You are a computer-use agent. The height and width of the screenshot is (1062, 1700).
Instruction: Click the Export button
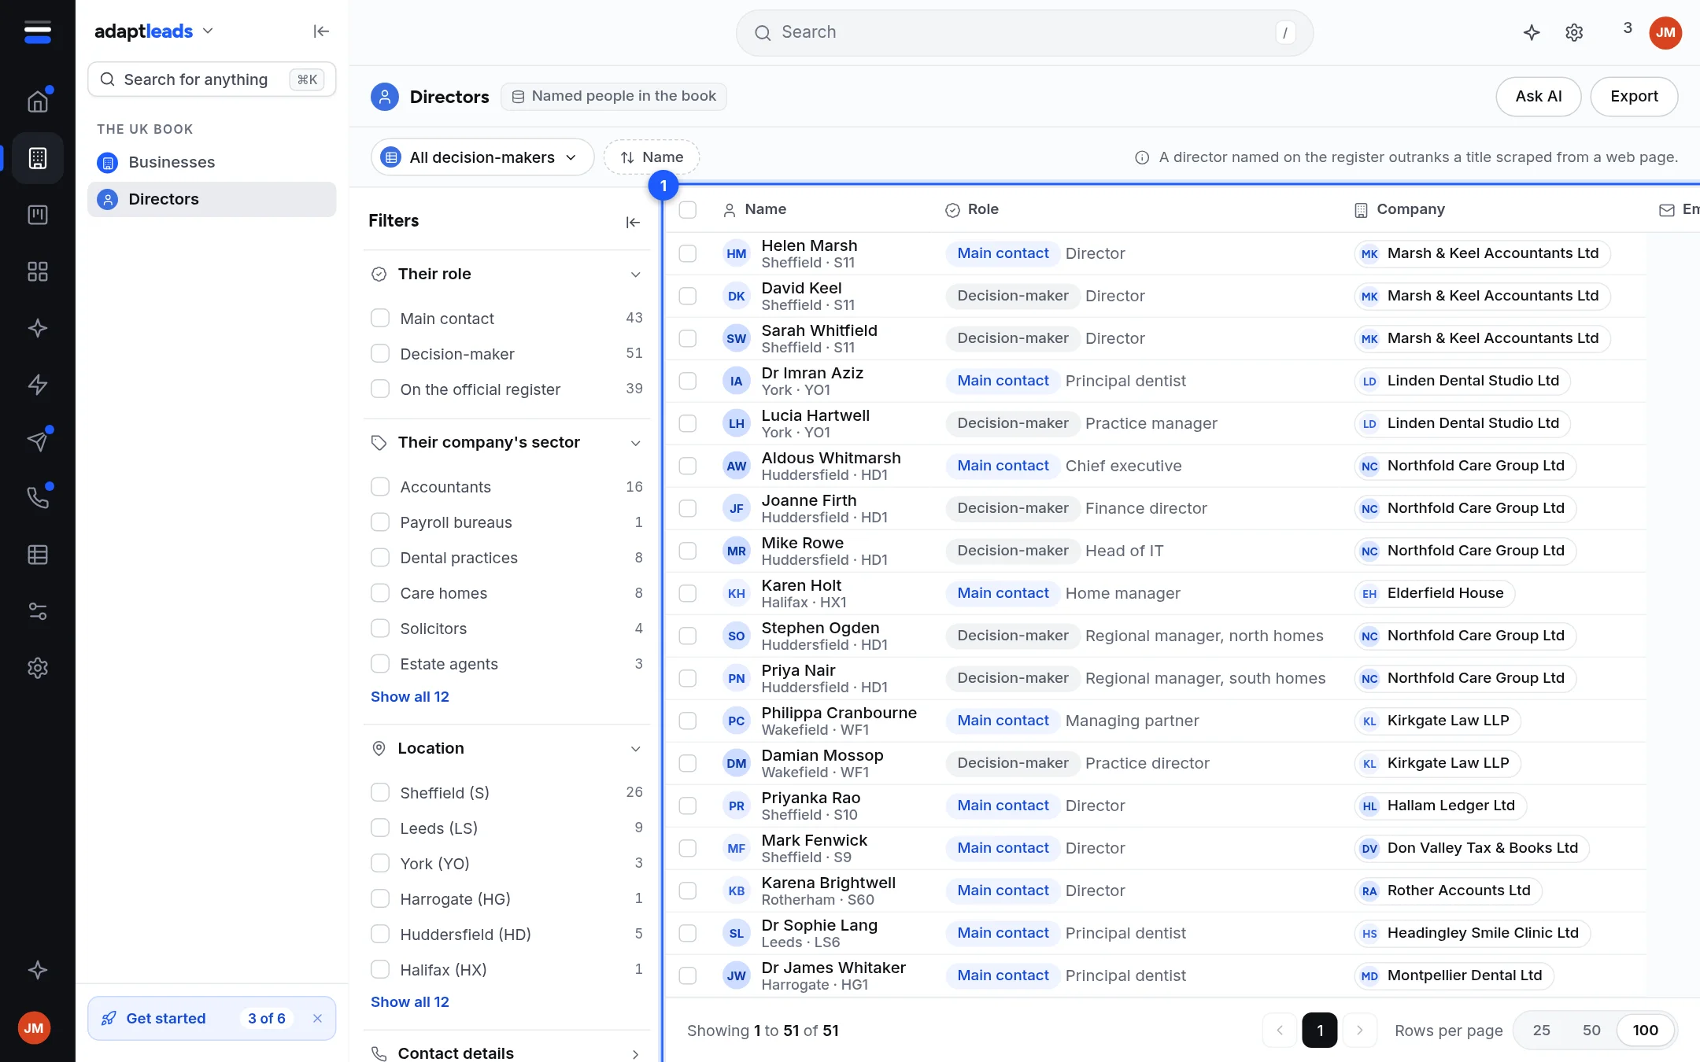click(x=1634, y=96)
